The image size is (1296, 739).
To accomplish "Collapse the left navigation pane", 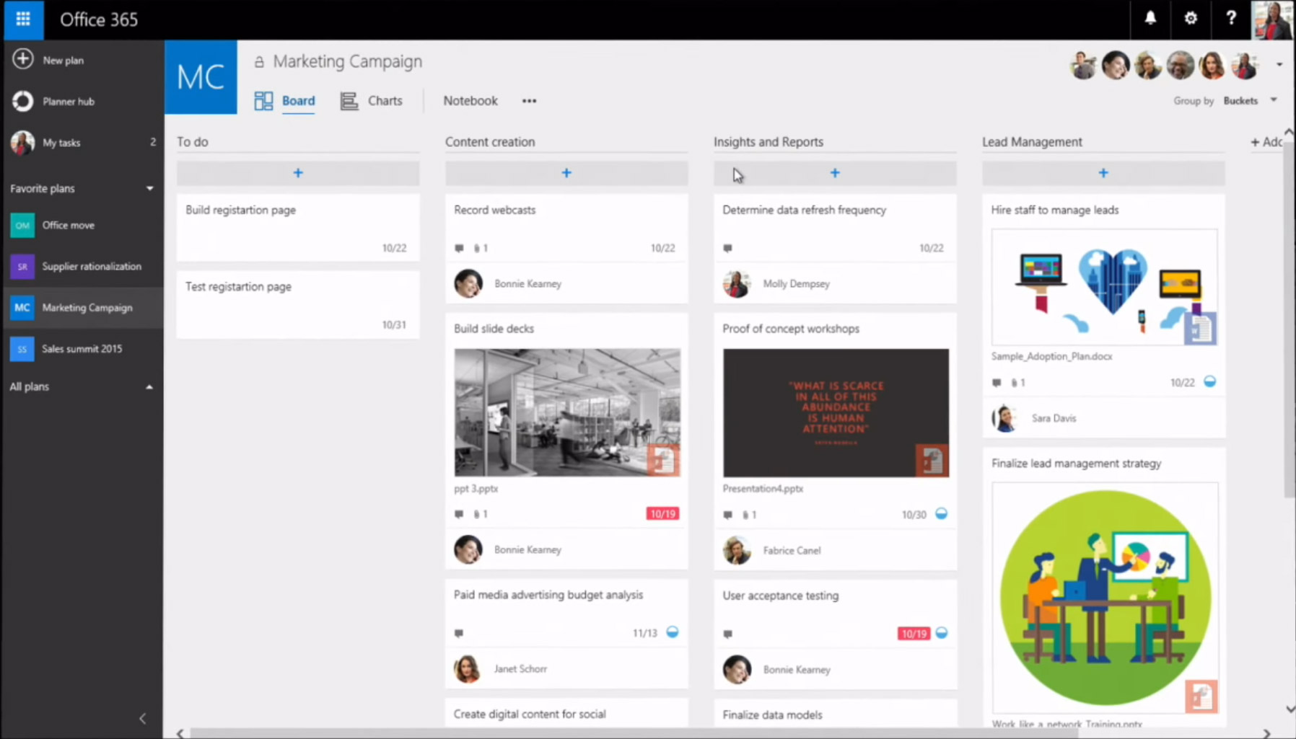I will pos(142,718).
